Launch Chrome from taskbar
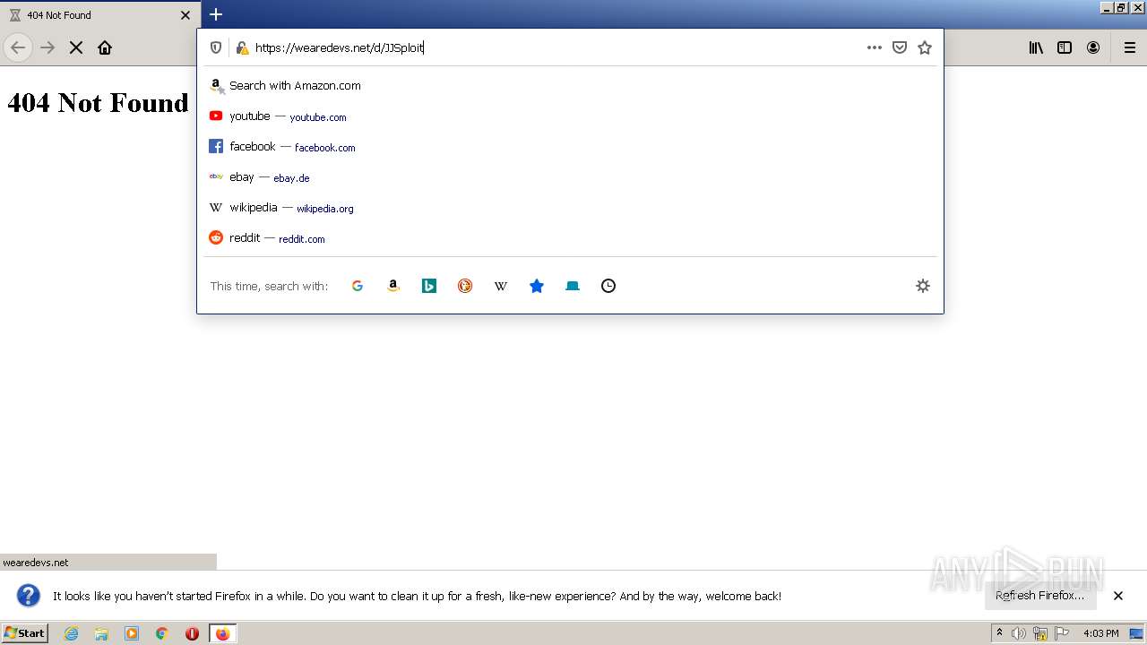 [x=162, y=633]
